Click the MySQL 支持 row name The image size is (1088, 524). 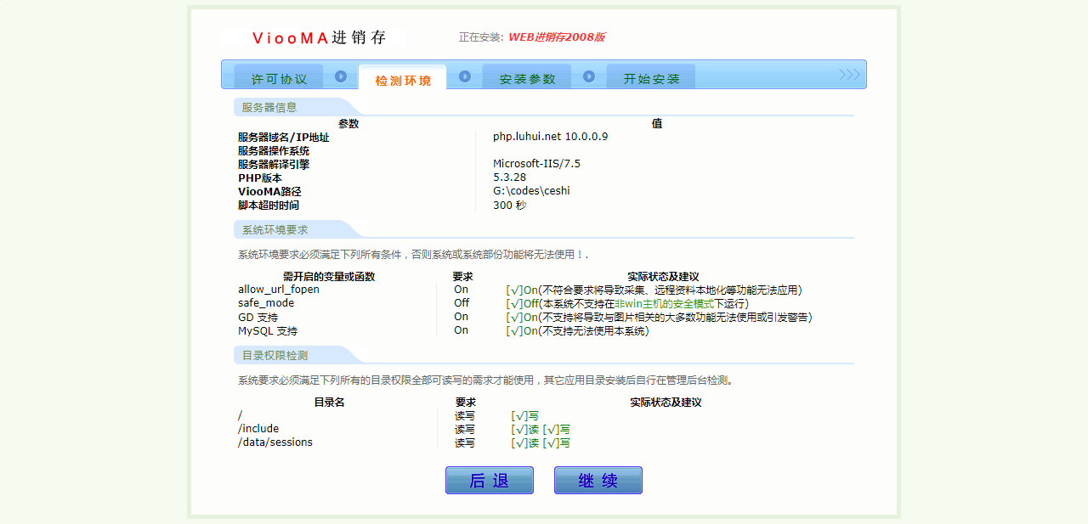tap(268, 331)
